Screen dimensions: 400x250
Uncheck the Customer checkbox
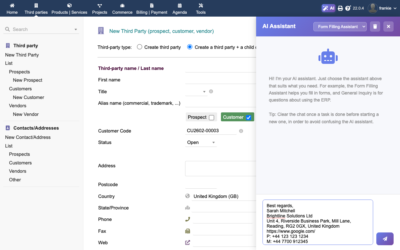(x=249, y=117)
